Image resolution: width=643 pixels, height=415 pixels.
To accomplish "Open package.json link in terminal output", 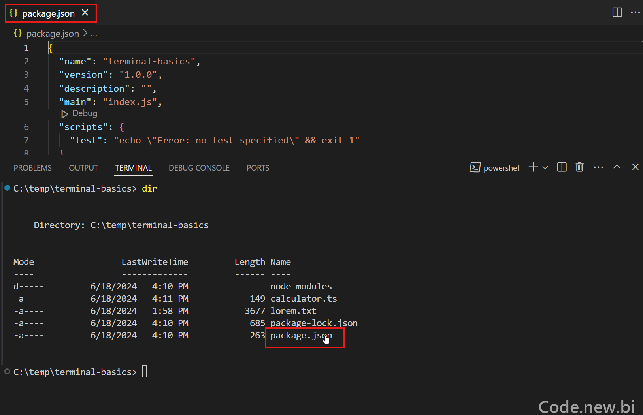I will coord(301,336).
